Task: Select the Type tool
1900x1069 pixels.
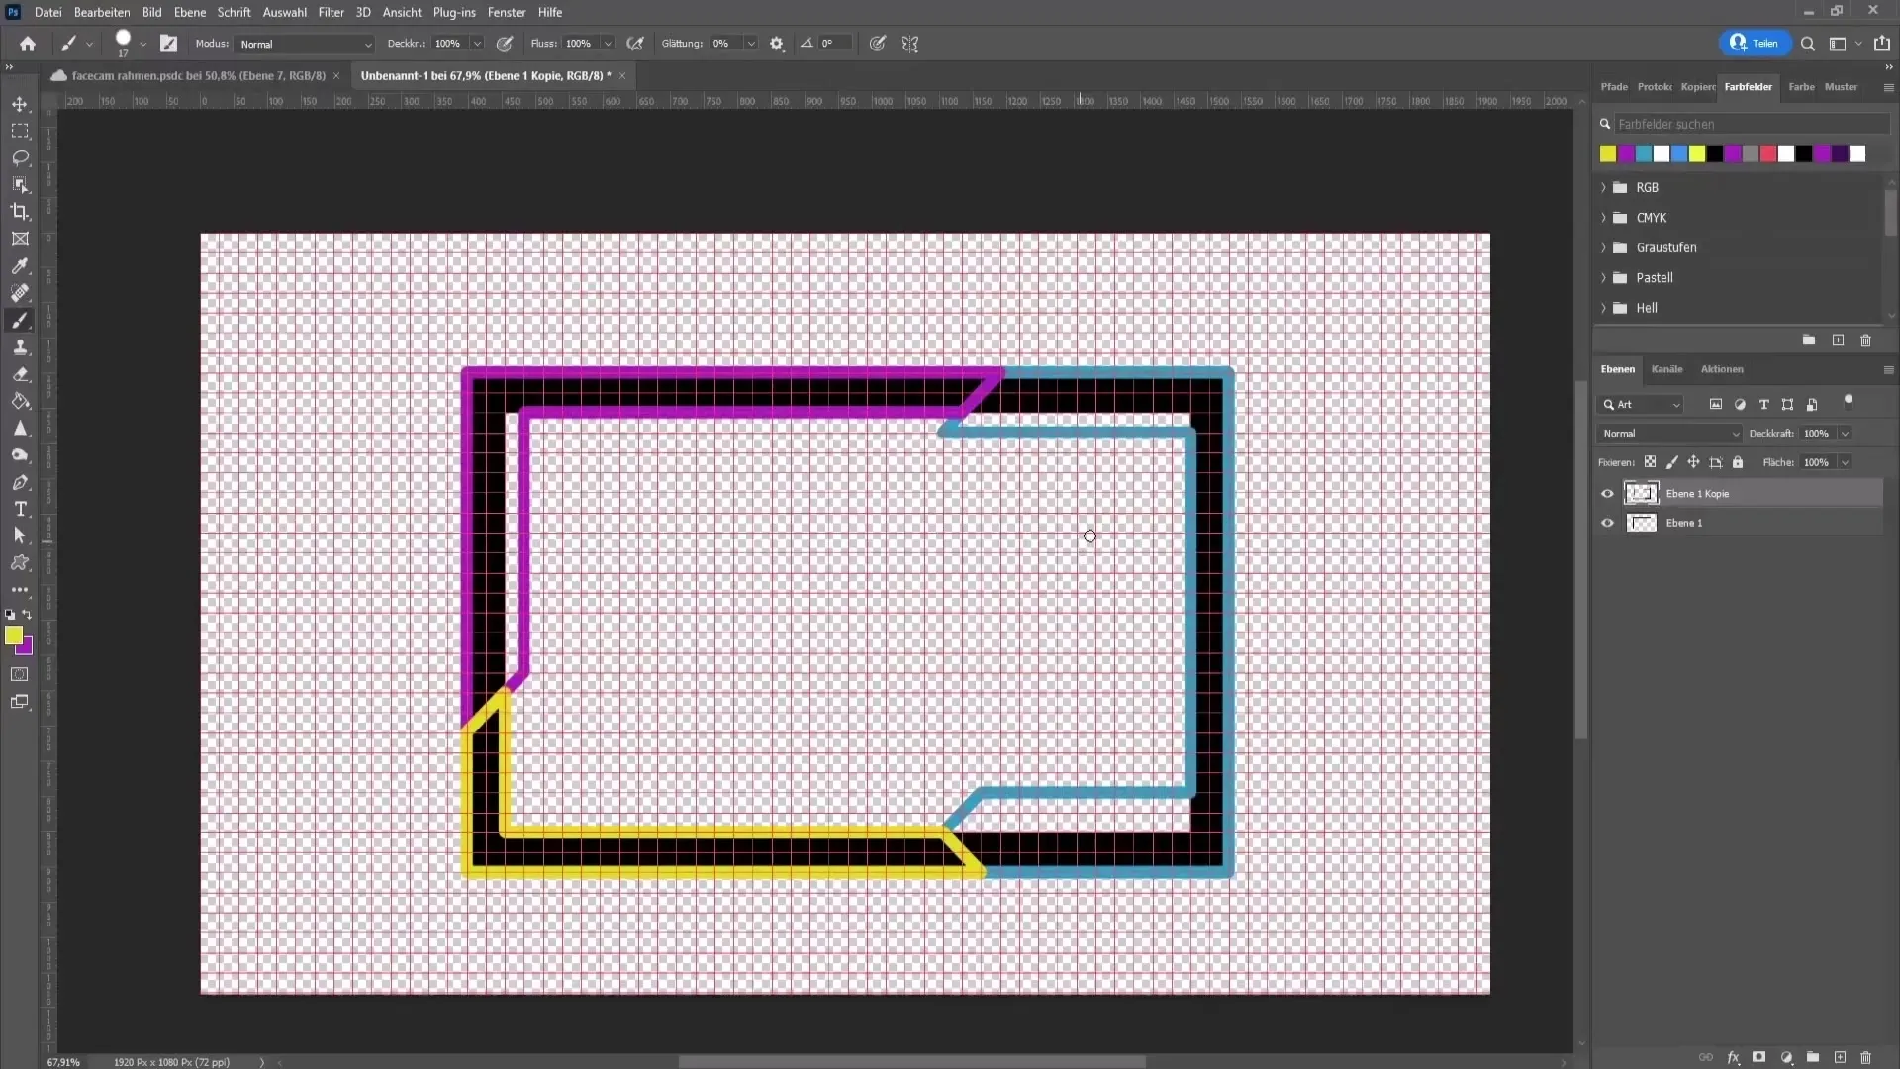Action: (20, 509)
